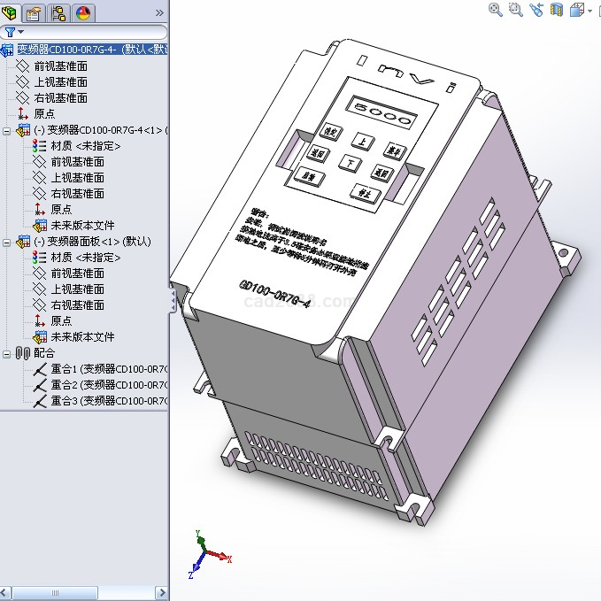Open the FeatureManager design tree tab

(x=11, y=12)
